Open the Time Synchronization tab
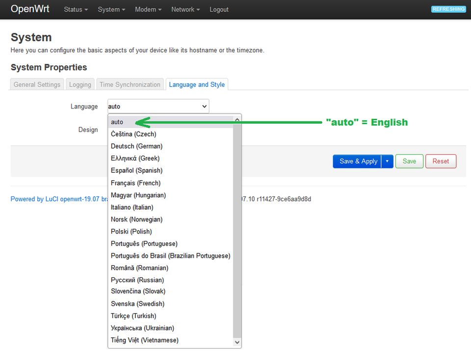The image size is (471, 353). pyautogui.click(x=130, y=84)
